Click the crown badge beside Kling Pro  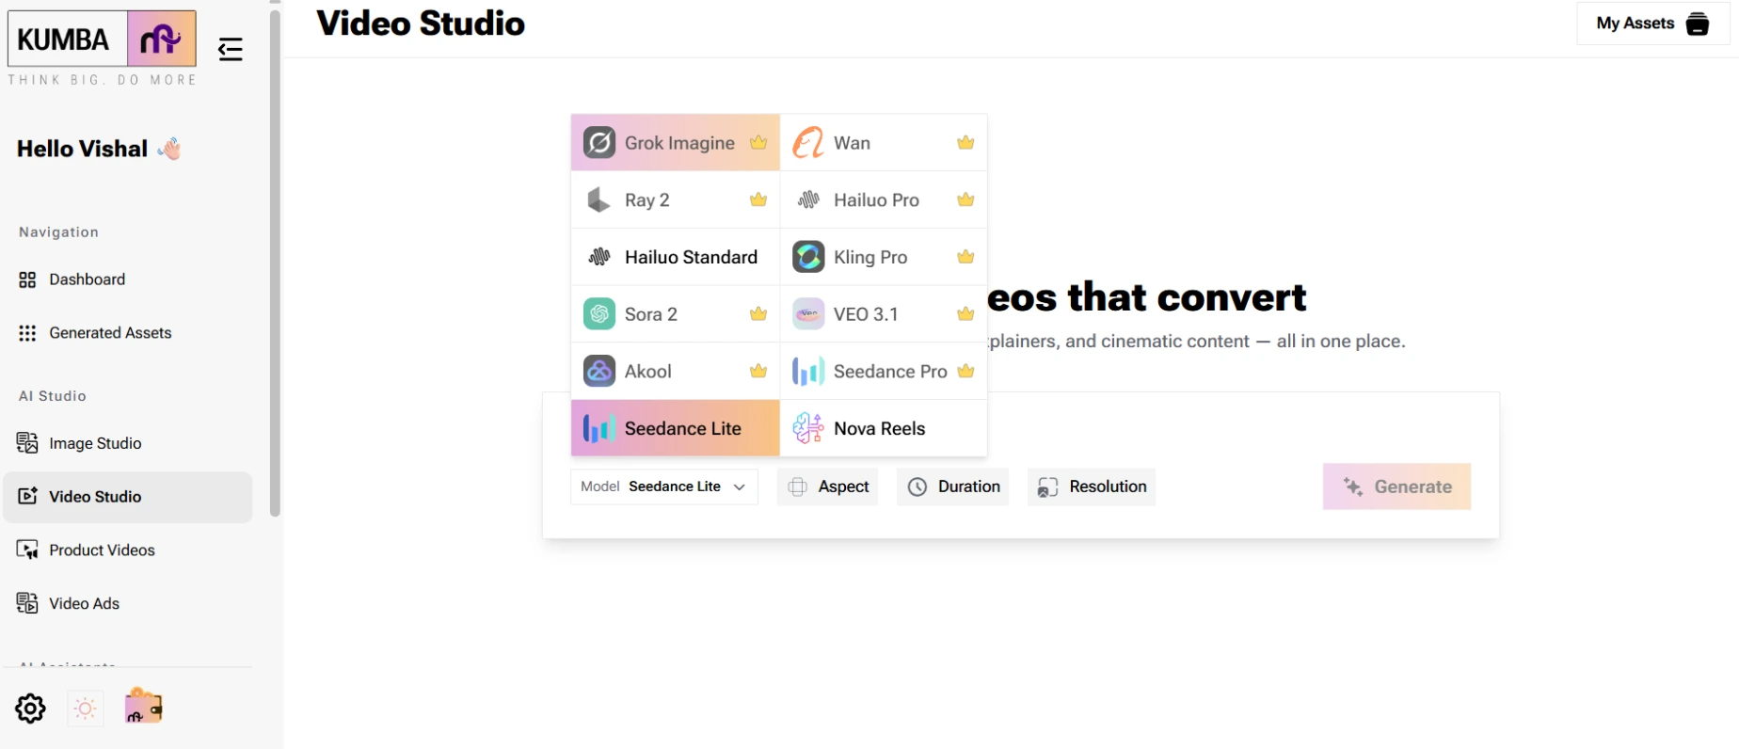pyautogui.click(x=965, y=257)
